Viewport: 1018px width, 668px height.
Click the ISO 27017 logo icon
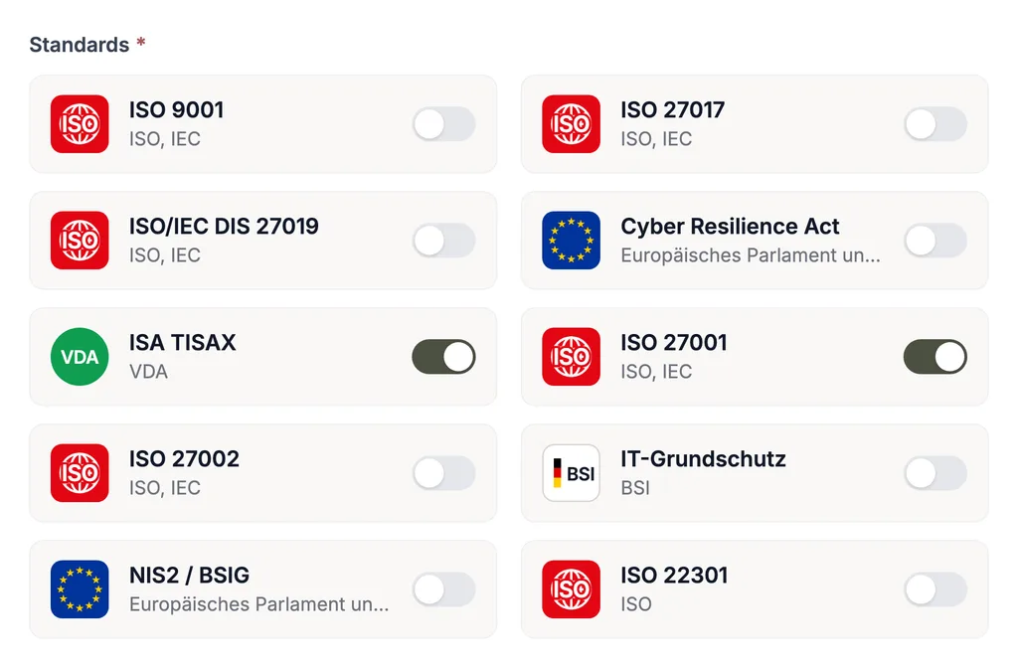point(572,124)
